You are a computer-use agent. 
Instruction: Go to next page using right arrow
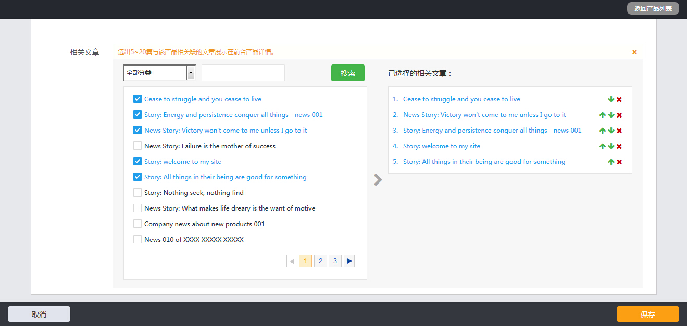349,261
